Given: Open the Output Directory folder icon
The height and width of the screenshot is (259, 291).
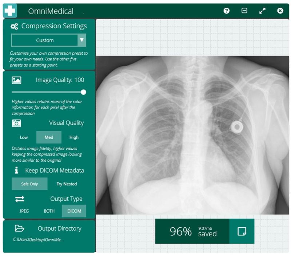Looking at the screenshot, I should pos(20,228).
